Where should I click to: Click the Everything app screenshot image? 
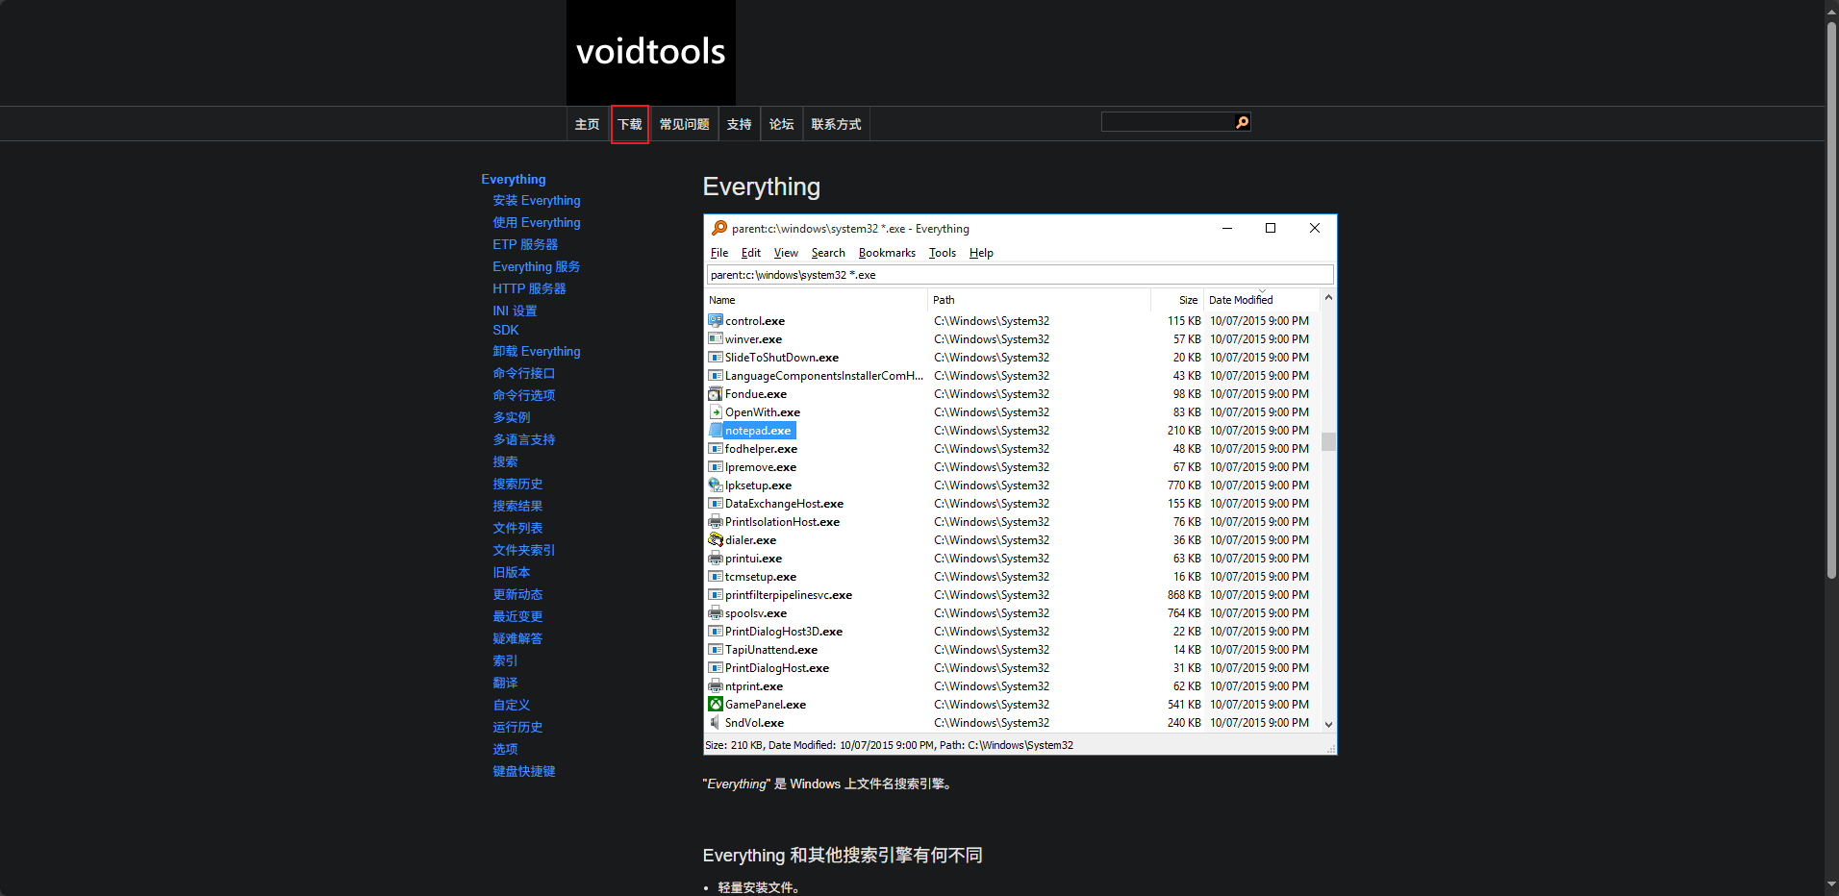click(1020, 485)
